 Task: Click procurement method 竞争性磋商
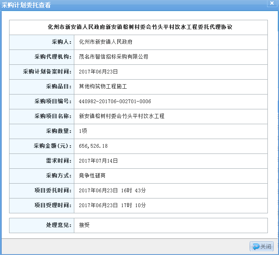tap(92, 176)
